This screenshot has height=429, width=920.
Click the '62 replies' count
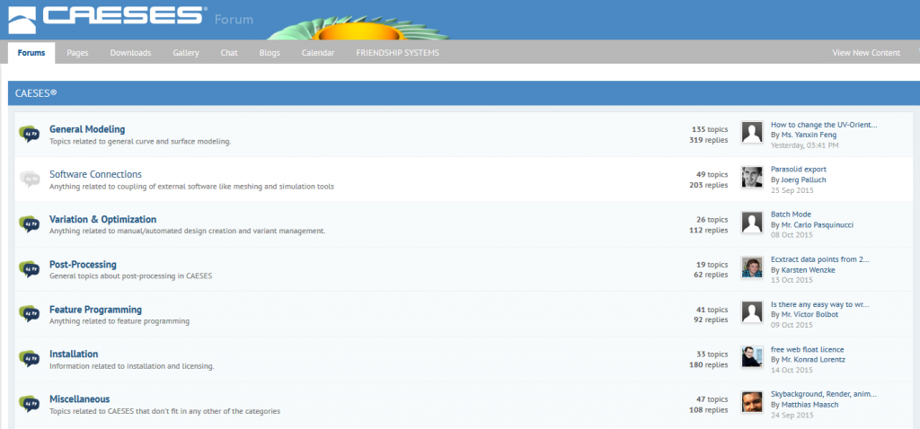711,275
